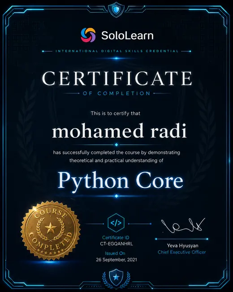This screenshot has height=292, width=233.
Task: Click the 'theoretical and practical understanding of' line
Action: pyautogui.click(x=116, y=160)
